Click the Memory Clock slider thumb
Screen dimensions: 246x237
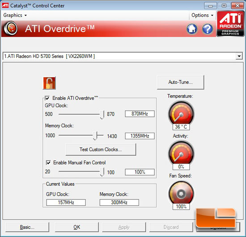(95, 136)
